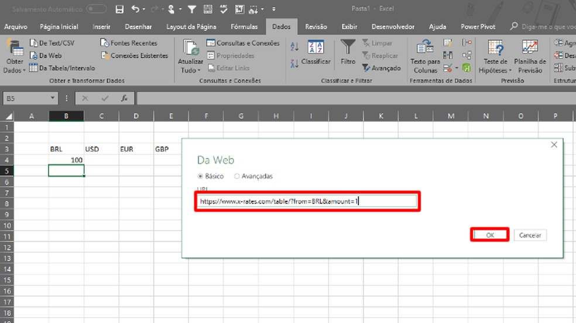Click cell containing USD
This screenshot has width=576, height=323.
point(101,149)
